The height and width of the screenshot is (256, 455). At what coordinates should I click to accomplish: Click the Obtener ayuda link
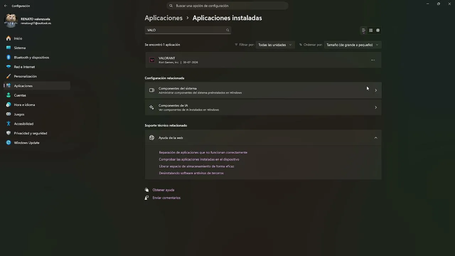(x=164, y=190)
